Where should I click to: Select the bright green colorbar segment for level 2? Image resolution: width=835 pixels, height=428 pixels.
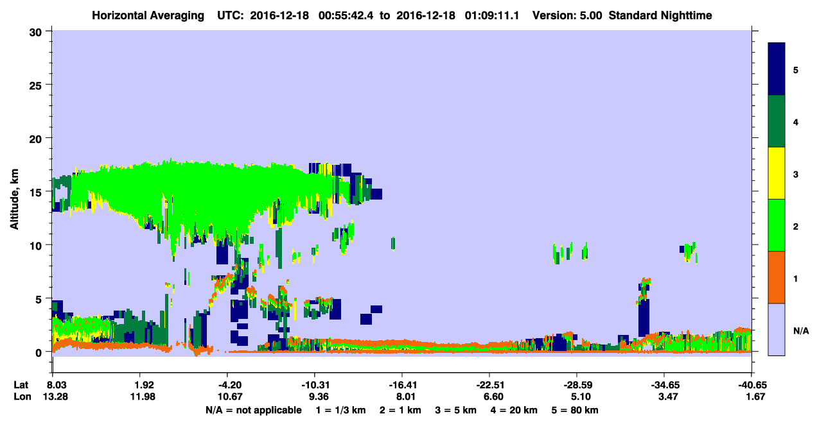click(777, 225)
